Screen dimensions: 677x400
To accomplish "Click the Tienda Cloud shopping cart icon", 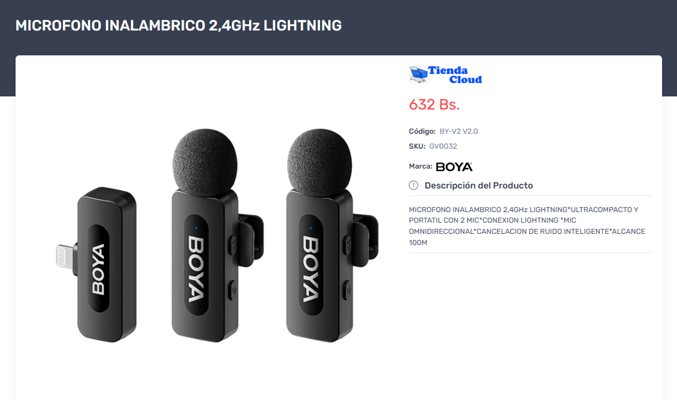I will [x=418, y=74].
